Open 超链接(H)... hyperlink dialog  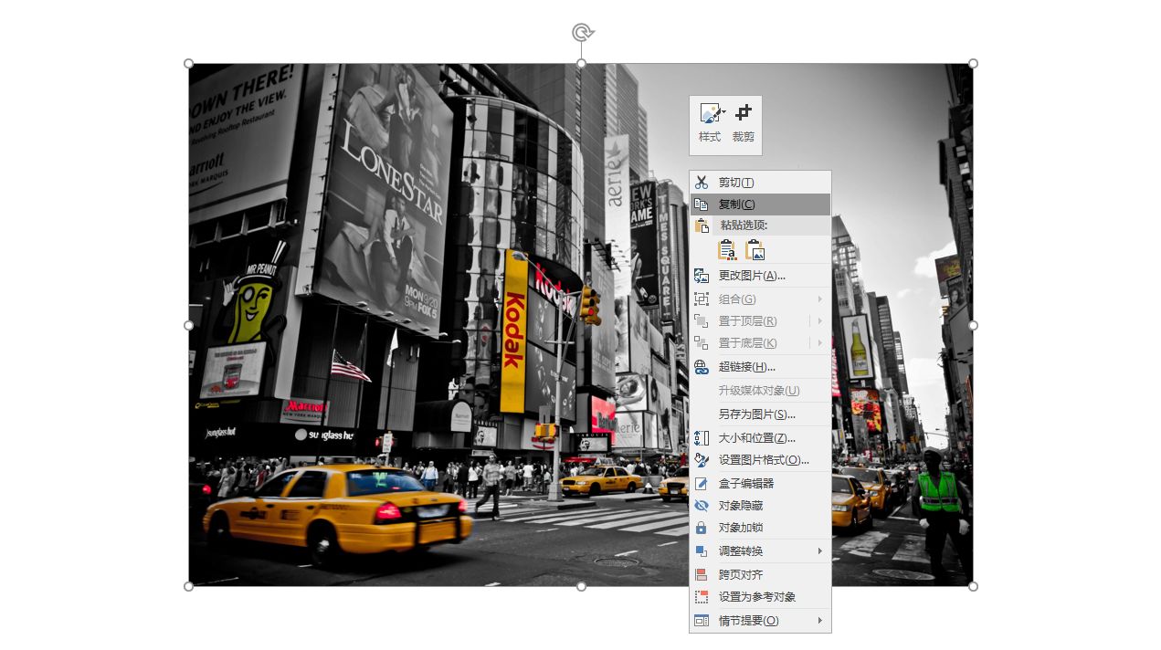tap(760, 367)
